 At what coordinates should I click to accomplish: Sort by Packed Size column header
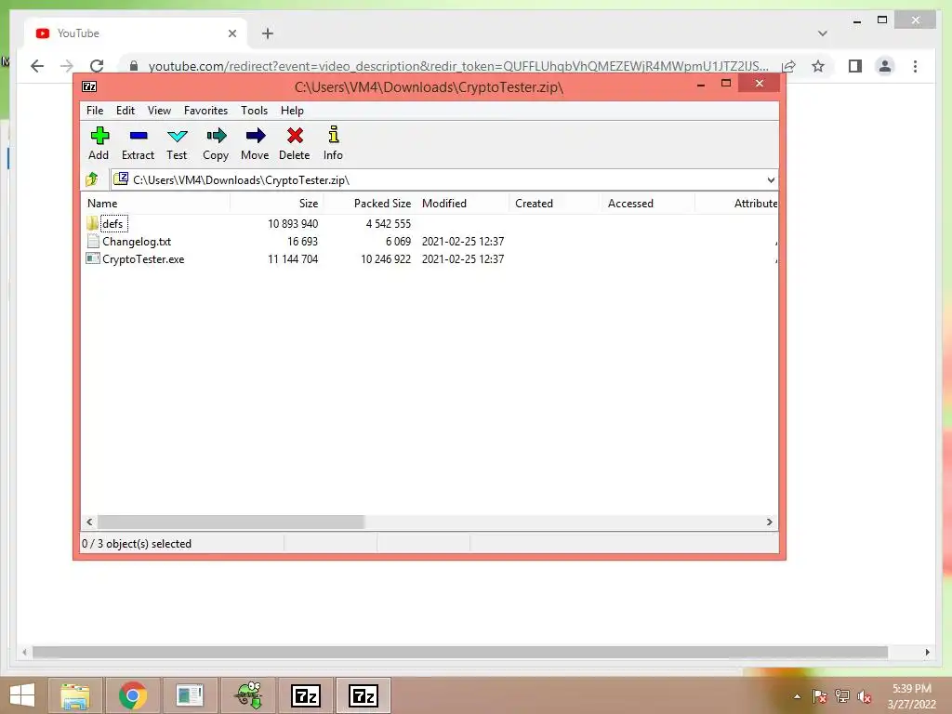pyautogui.click(x=370, y=204)
